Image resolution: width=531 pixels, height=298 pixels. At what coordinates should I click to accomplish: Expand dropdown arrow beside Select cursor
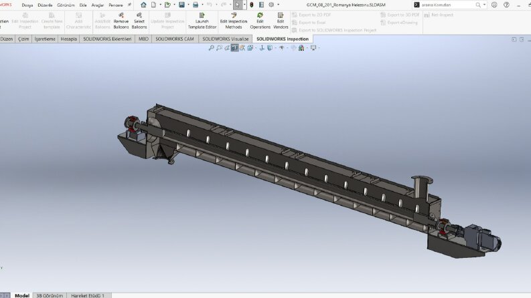(244, 5)
